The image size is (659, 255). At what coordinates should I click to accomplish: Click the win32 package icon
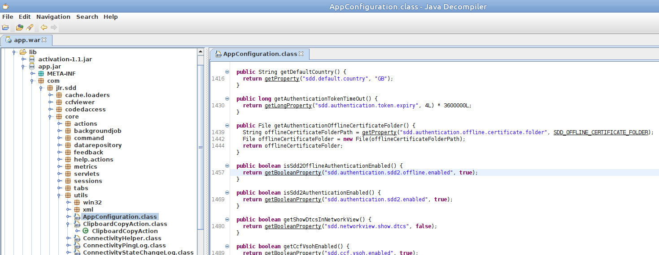[77, 202]
